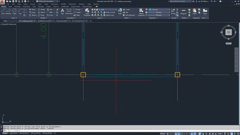Open the Dimension menu in the menu bar
The image size is (240, 135).
click(x=54, y=4)
